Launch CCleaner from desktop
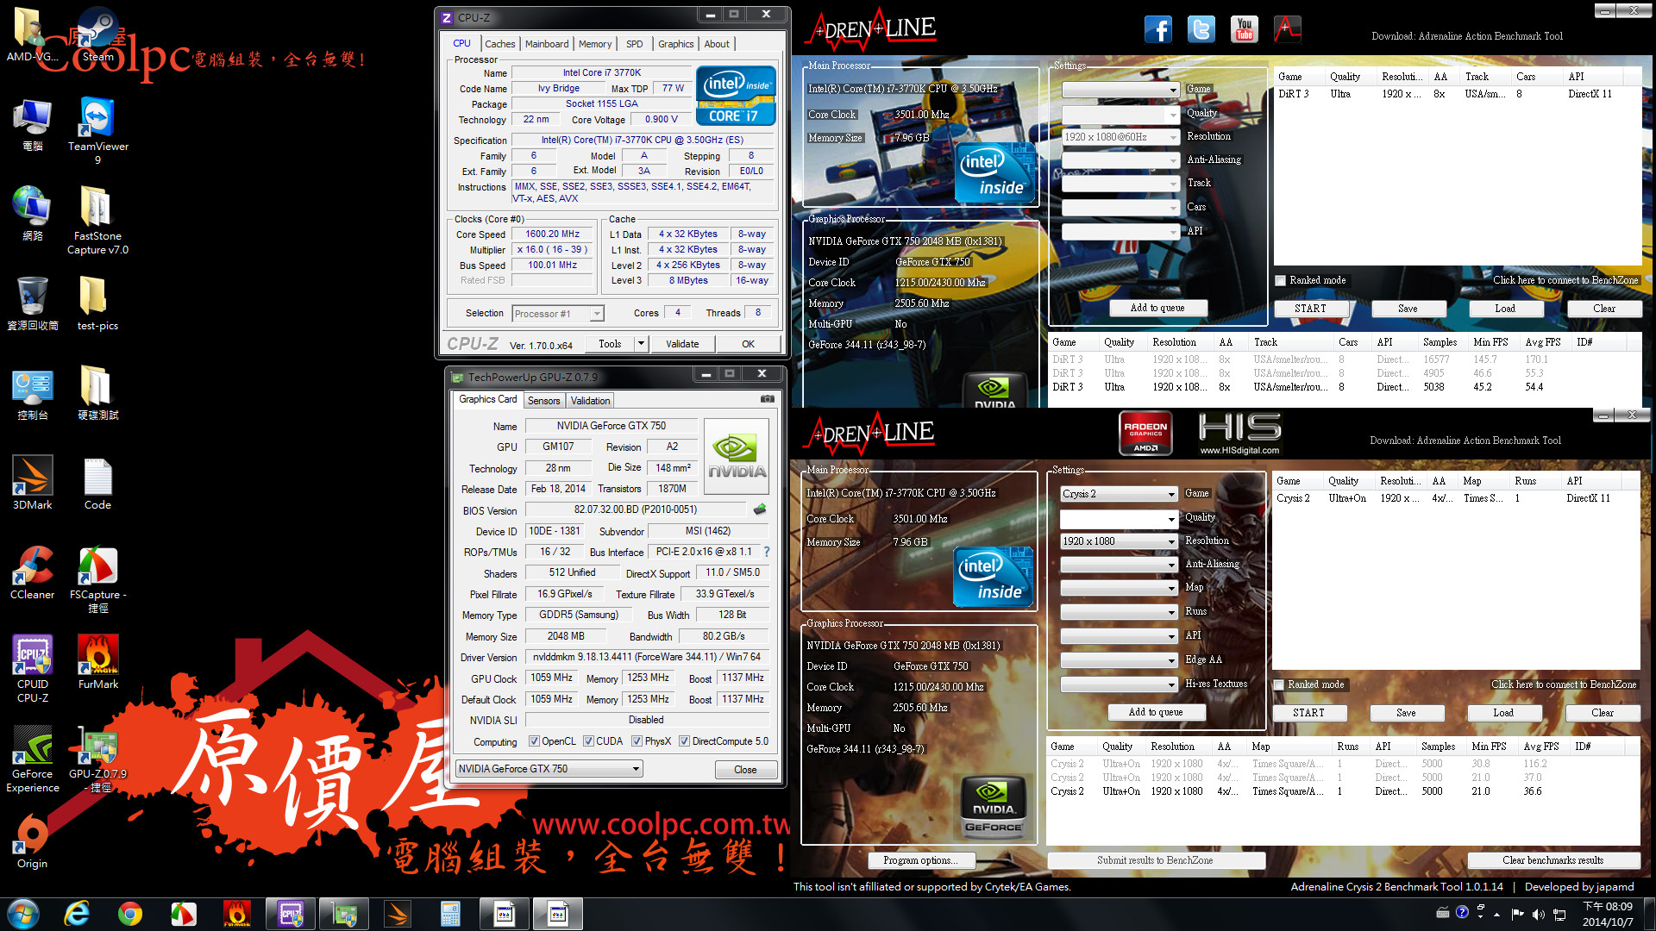The height and width of the screenshot is (931, 1656). 32,572
